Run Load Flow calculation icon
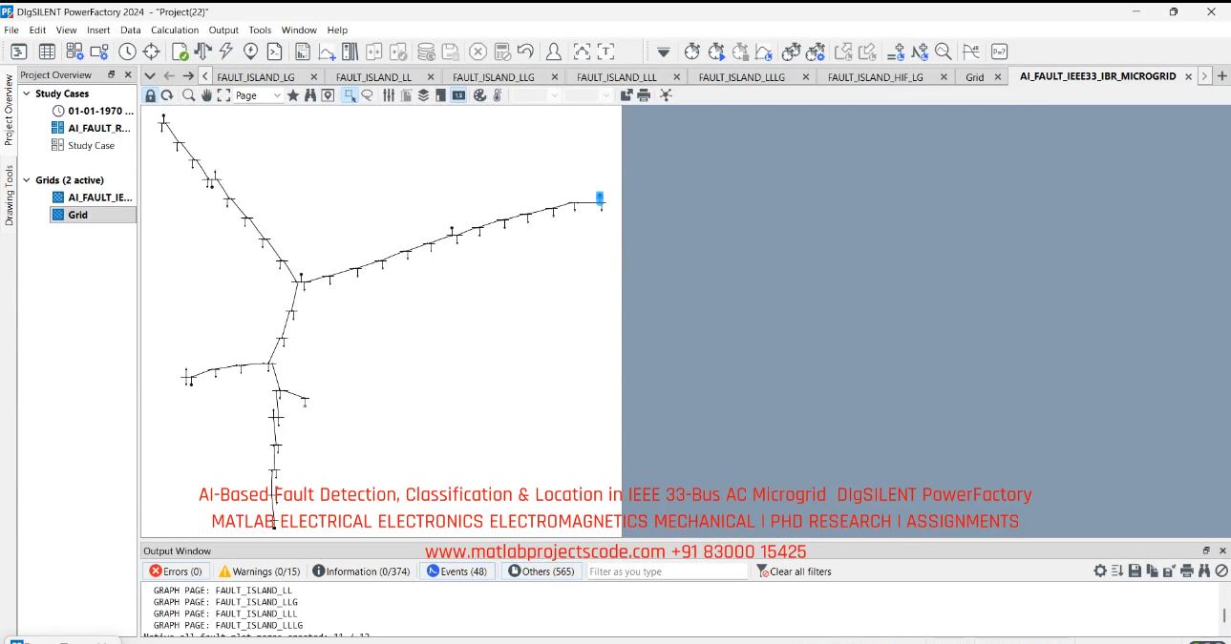Image resolution: width=1231 pixels, height=644 pixels. [x=202, y=52]
